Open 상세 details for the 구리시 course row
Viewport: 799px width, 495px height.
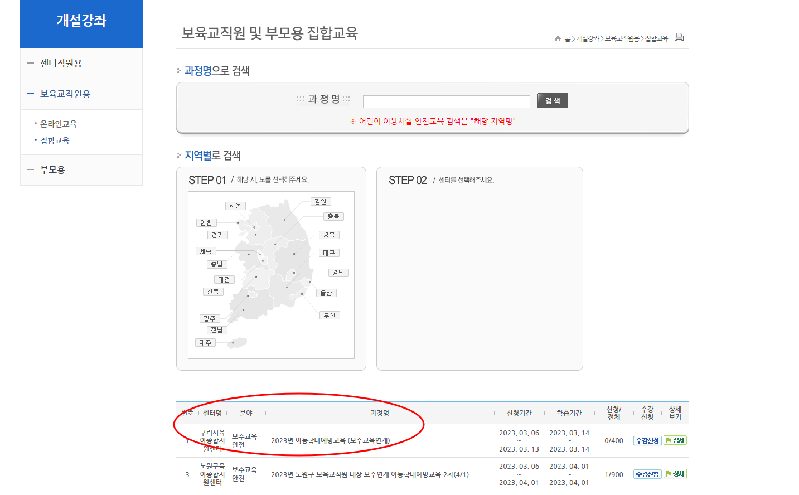click(x=675, y=440)
